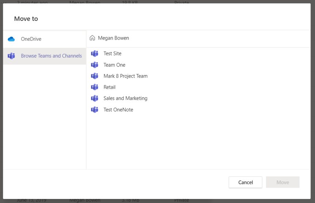Click the Teams icon beside Test OneNote
Image resolution: width=315 pixels, height=203 pixels.
(x=95, y=110)
